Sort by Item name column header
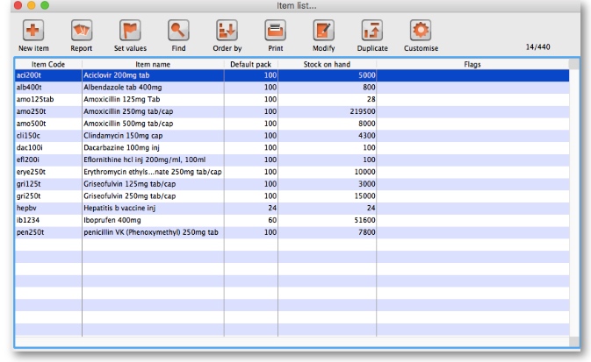Screen dimensions: 591x362 [152, 65]
